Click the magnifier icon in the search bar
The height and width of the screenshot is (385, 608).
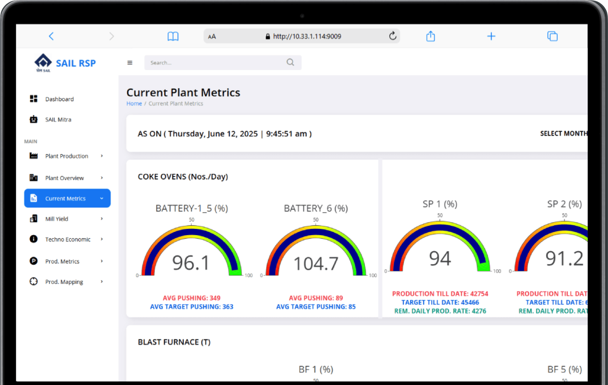[x=290, y=62]
